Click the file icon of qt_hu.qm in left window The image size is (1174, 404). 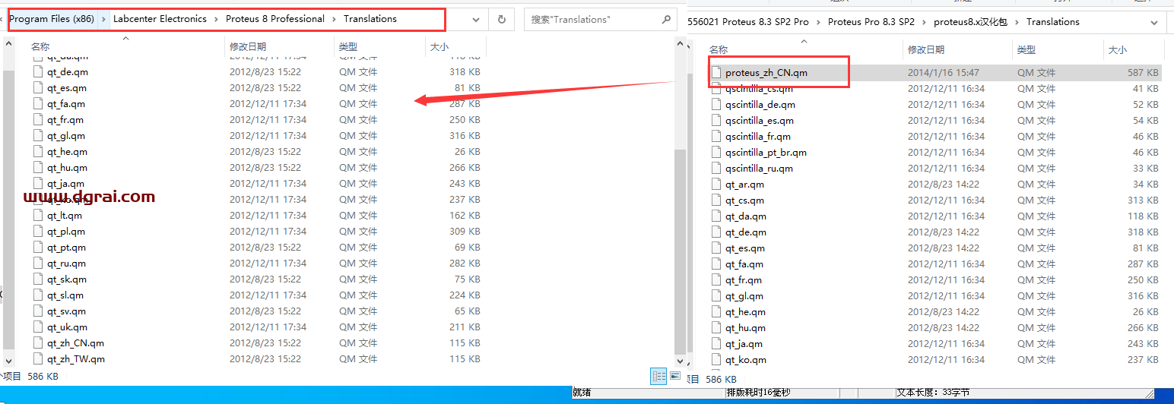[40, 168]
